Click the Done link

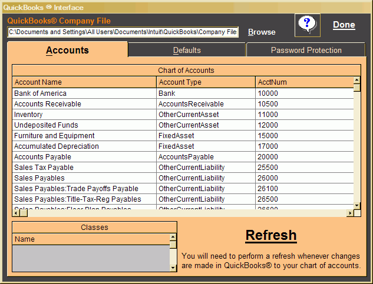(344, 25)
